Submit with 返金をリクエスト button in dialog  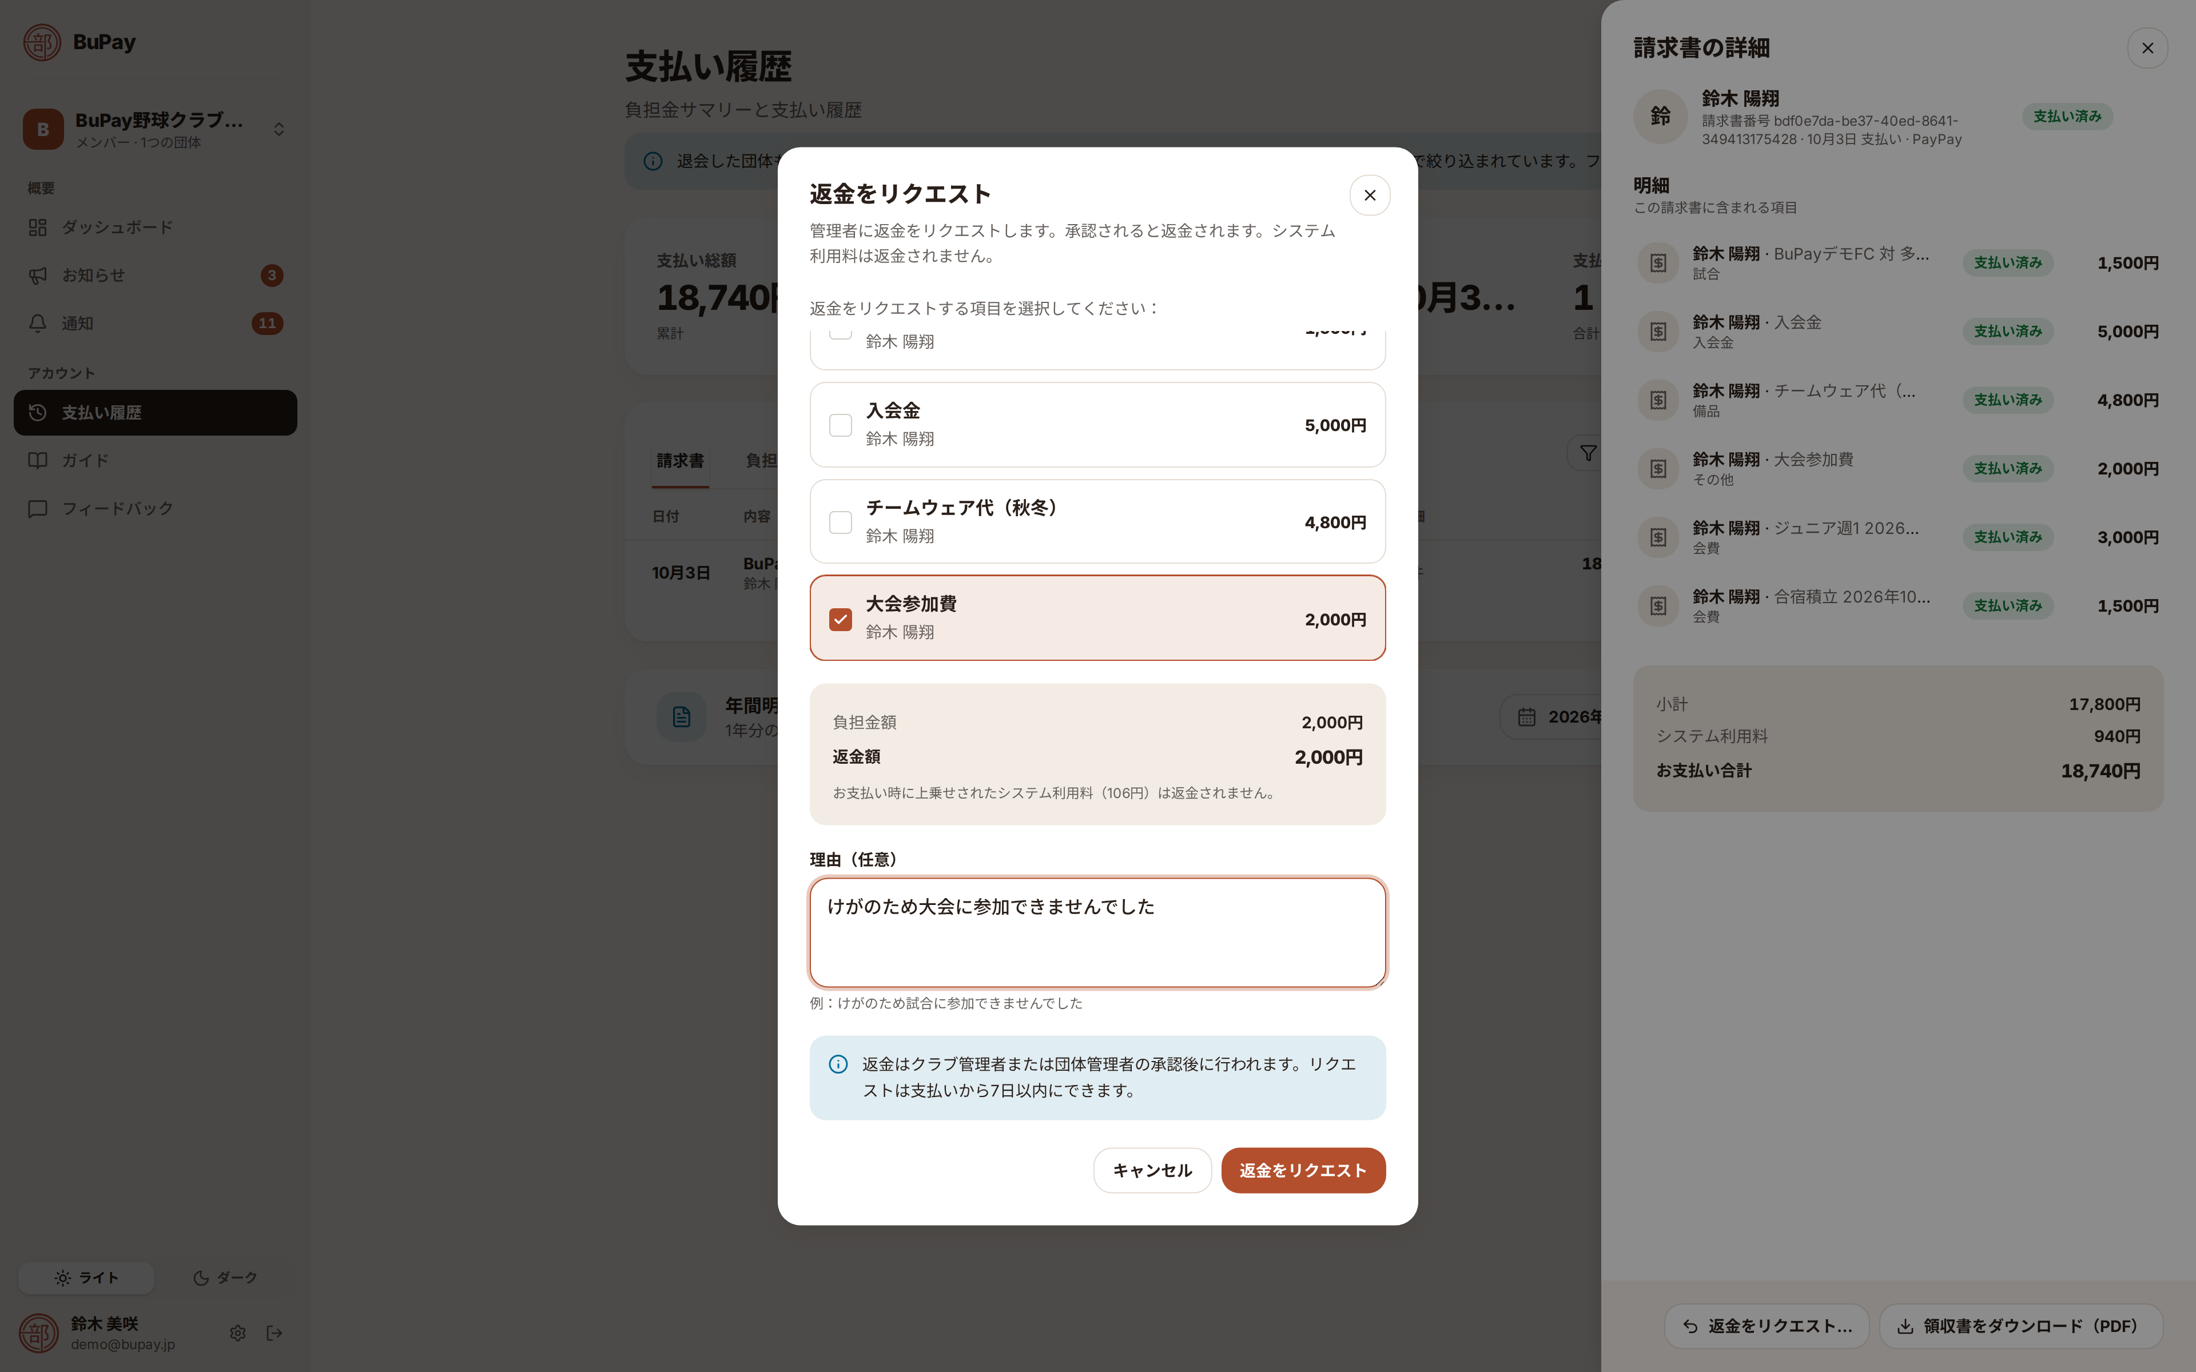click(1303, 1171)
